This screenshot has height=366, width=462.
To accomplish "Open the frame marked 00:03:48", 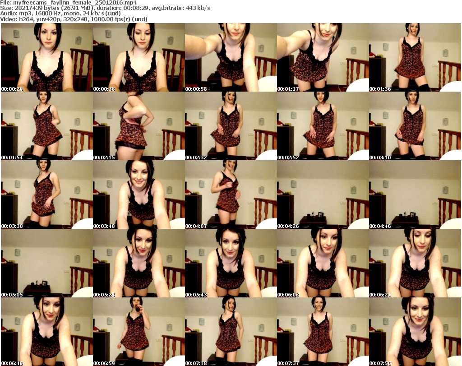I will [139, 195].
